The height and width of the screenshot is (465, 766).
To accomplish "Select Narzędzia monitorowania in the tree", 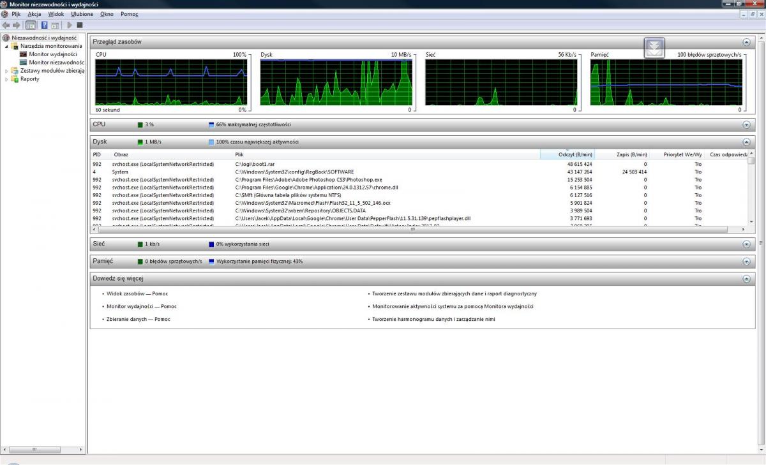I will [x=51, y=46].
